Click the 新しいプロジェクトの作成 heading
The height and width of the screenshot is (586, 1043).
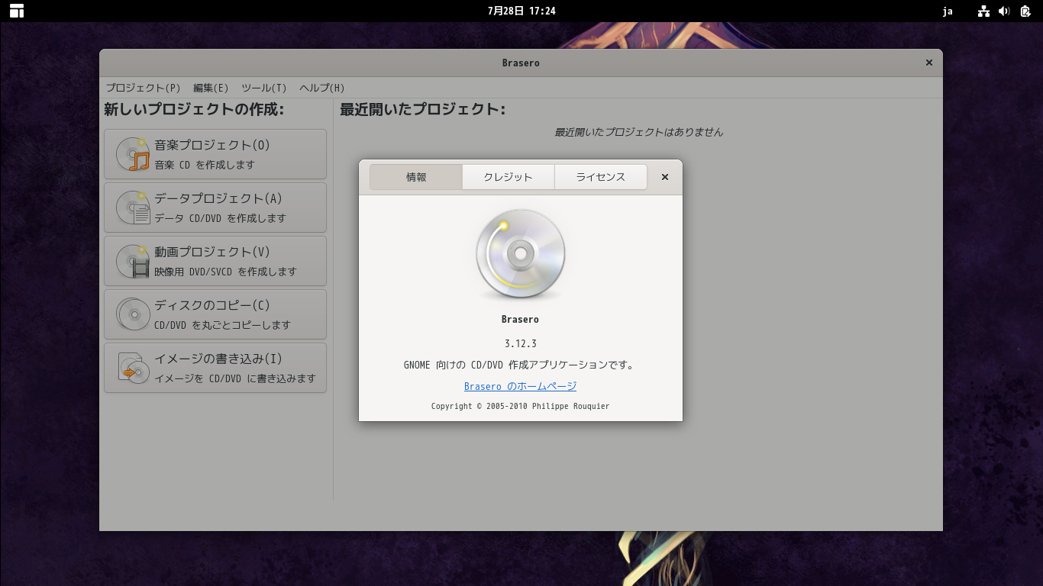click(194, 109)
